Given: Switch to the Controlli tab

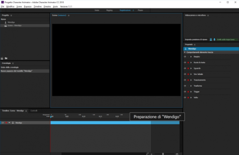Looking at the screenshot, I should (x=34, y=111).
